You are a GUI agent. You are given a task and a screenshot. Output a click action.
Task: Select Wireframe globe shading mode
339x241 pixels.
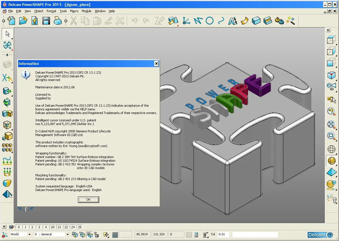click(x=331, y=149)
